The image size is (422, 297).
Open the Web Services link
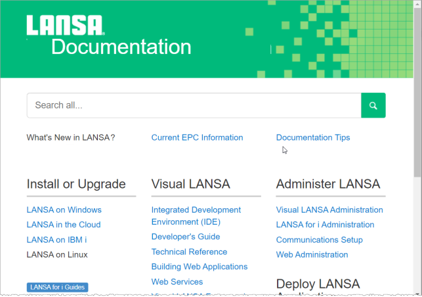pyautogui.click(x=177, y=282)
